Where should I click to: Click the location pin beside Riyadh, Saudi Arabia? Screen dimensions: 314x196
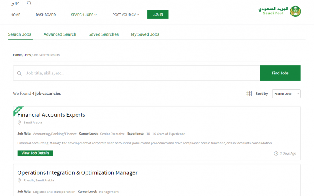point(19,180)
